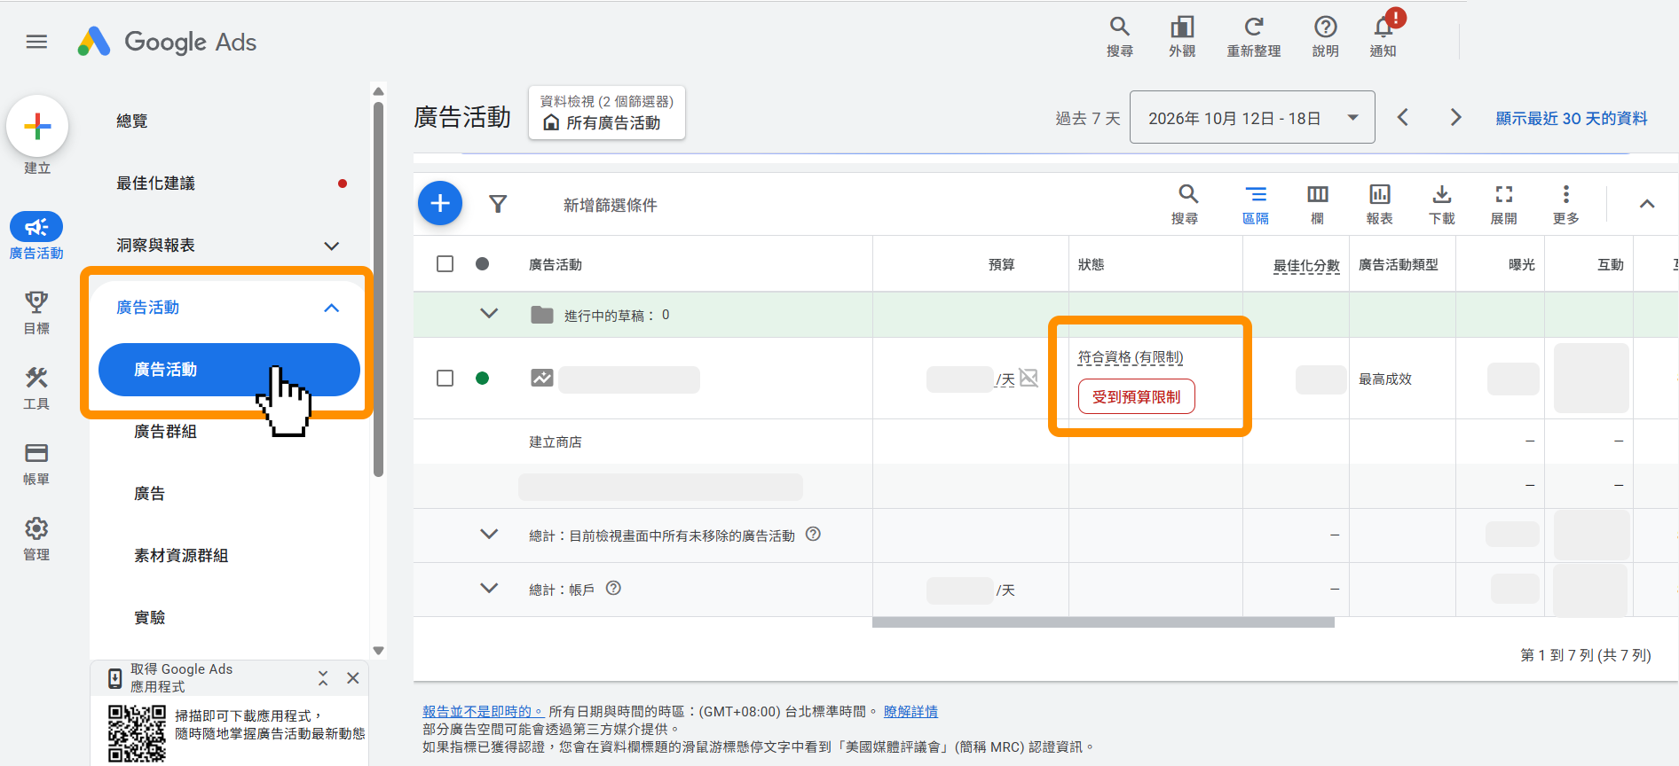Click the blue add campaign plus button
This screenshot has height=766, width=1679.
[x=440, y=204]
